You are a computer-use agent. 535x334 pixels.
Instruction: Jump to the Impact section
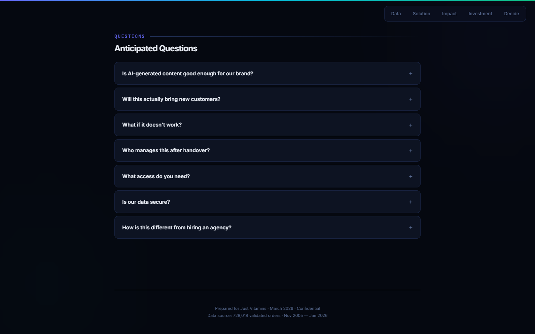click(x=449, y=14)
